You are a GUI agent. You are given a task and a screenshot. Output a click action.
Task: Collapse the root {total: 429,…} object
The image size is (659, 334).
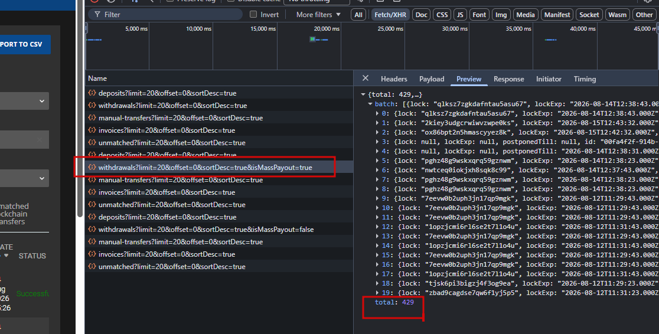363,94
